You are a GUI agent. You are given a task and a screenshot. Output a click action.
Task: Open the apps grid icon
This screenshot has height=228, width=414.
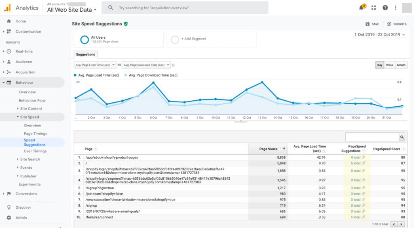point(374,8)
